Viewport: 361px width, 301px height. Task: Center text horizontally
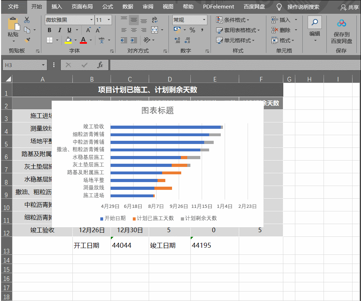134,30
